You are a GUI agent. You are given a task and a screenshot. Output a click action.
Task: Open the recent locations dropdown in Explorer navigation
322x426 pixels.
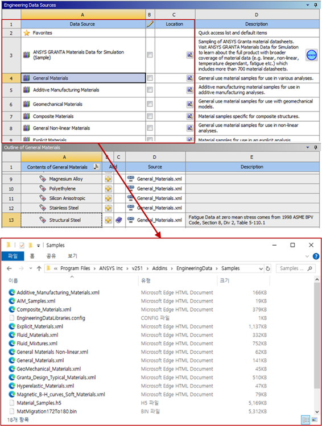pos(31,268)
